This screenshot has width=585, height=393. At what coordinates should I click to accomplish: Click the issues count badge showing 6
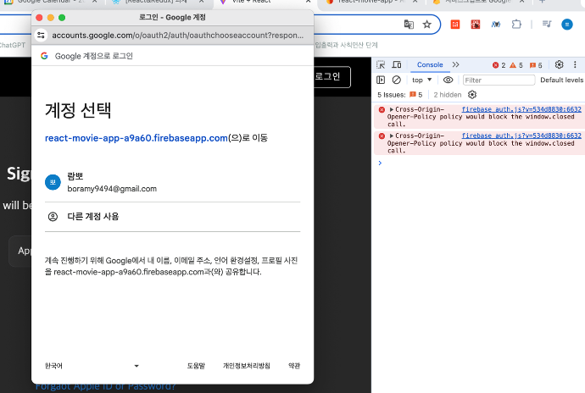pos(536,65)
